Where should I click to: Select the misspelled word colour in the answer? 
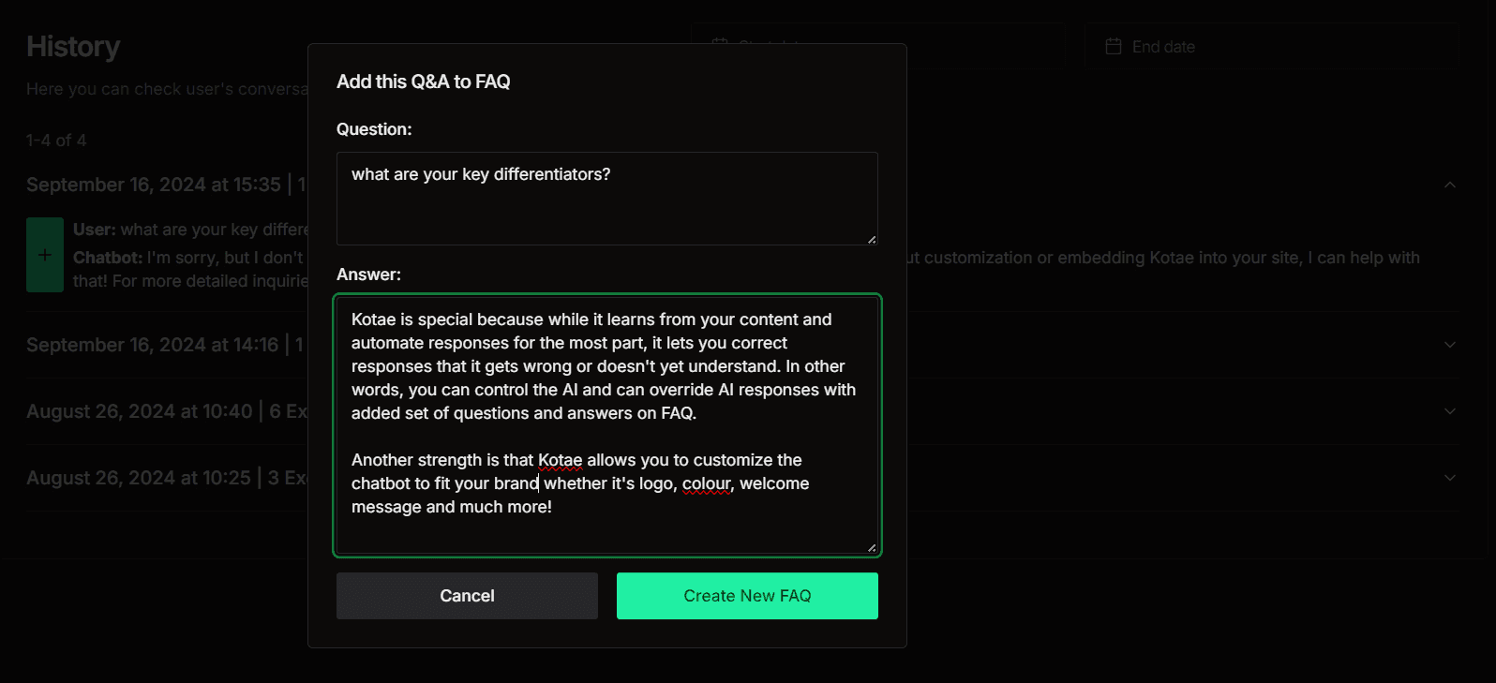coord(707,483)
